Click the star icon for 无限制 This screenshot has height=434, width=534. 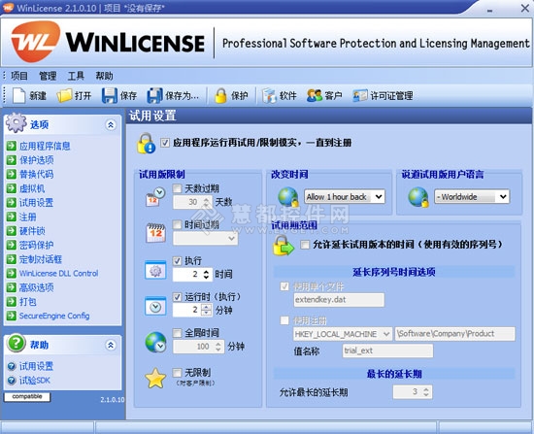coord(155,378)
